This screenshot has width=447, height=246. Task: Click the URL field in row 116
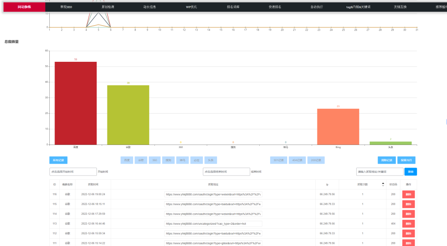click(x=213, y=195)
